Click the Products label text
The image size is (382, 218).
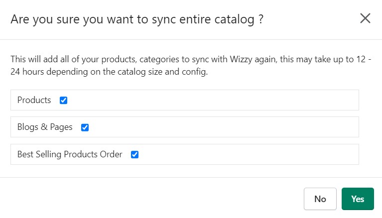[x=34, y=100]
